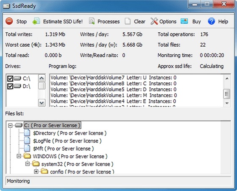
Task: Click the SsdReady title bar app icon
Action: click(x=6, y=6)
